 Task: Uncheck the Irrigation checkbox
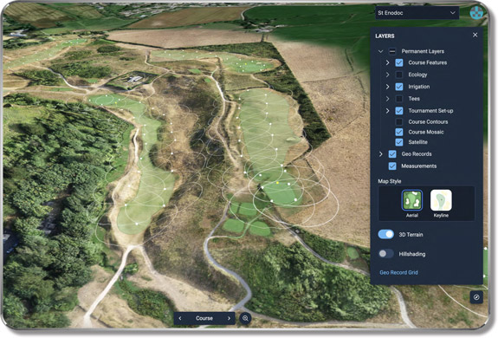point(399,87)
